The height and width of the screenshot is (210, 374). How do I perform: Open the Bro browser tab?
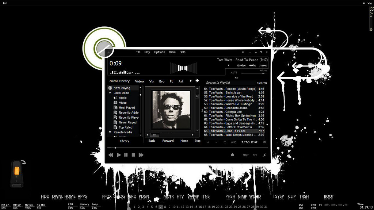(x=162, y=81)
